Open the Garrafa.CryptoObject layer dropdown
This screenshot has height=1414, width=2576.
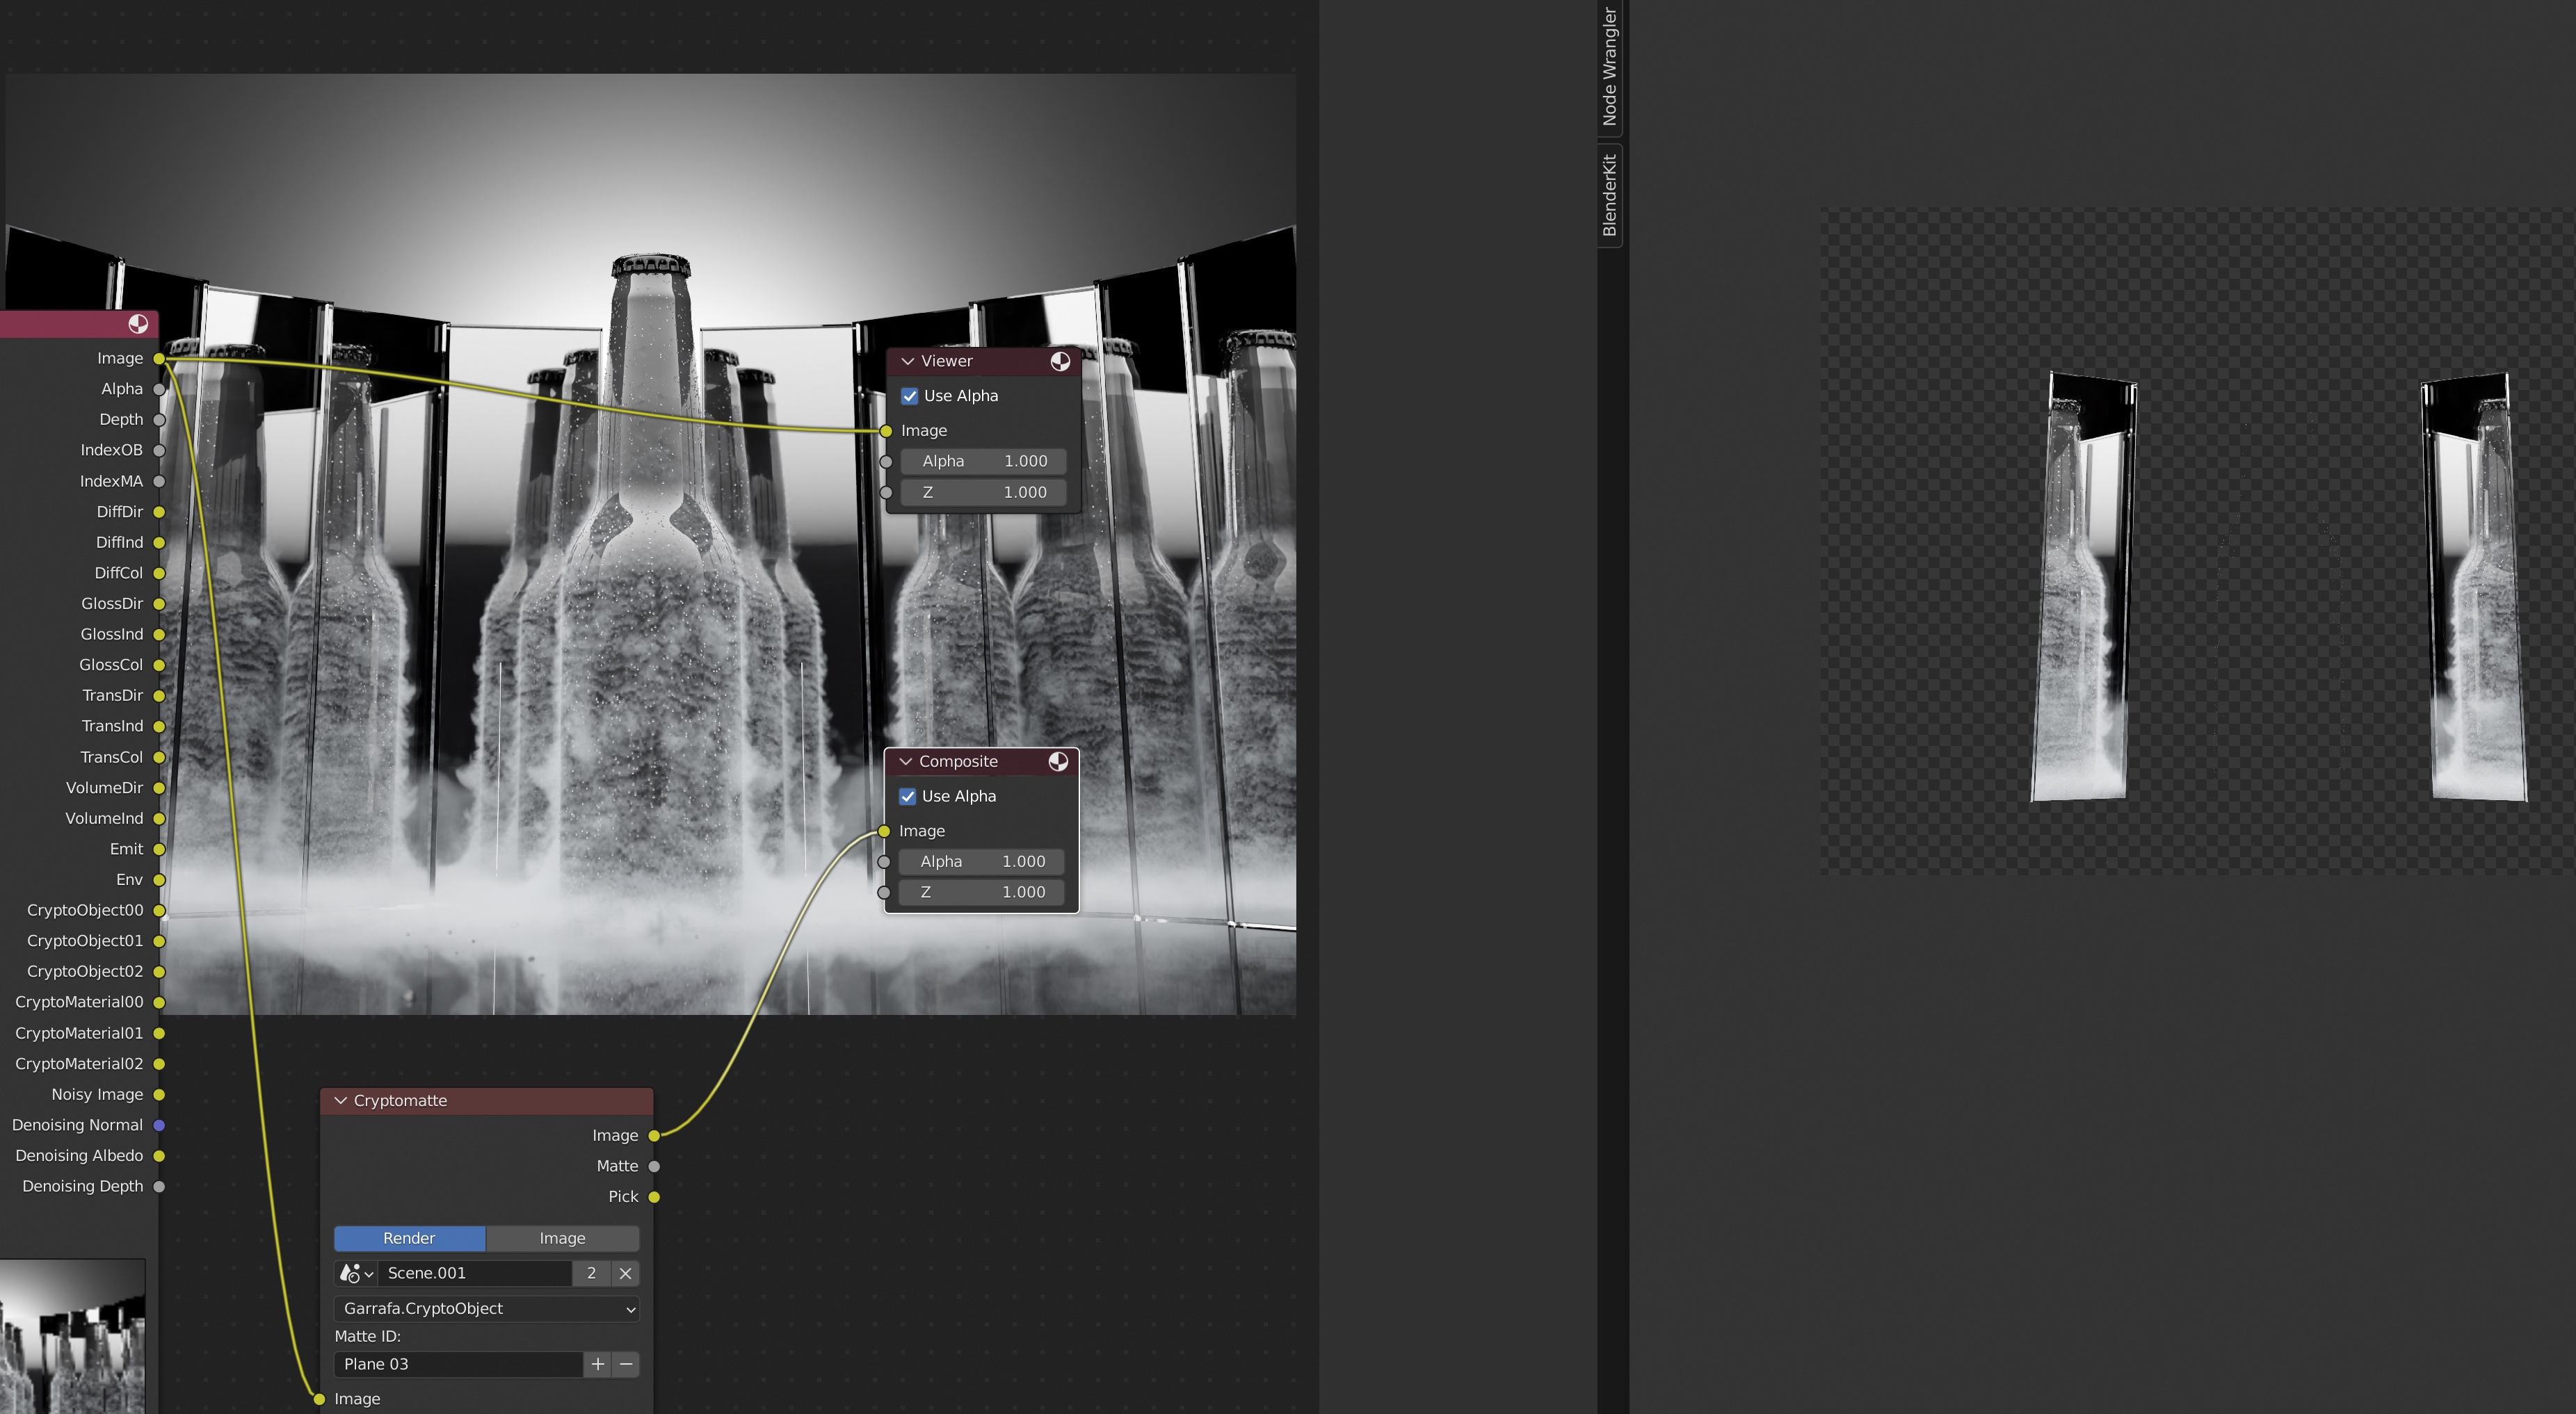click(486, 1309)
